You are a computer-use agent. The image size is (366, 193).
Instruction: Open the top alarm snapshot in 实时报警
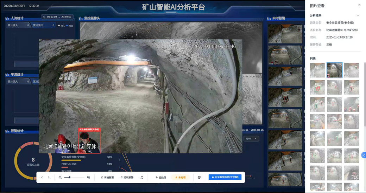(x=285, y=33)
